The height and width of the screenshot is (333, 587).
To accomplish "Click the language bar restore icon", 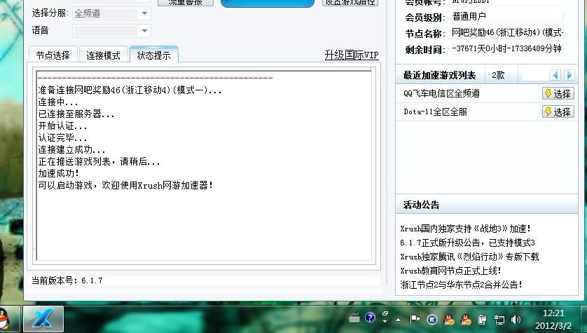I will [x=385, y=313].
